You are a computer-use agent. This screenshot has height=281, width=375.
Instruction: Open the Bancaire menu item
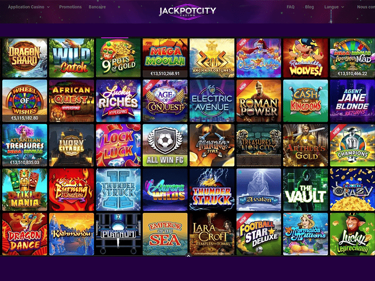click(x=97, y=7)
